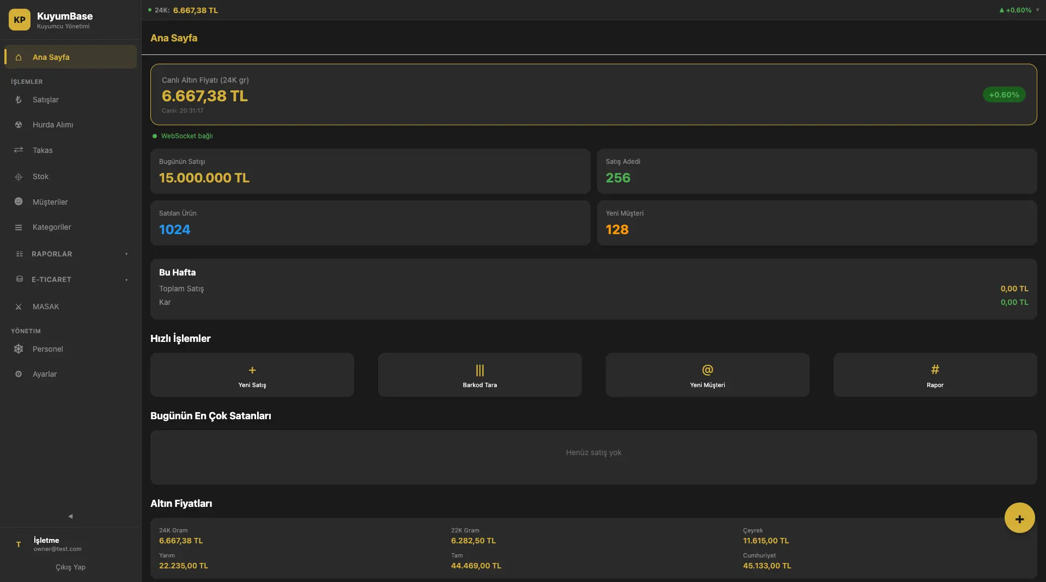The image size is (1046, 582).
Task: Click the green +0.60% badge
Action: click(x=1004, y=95)
